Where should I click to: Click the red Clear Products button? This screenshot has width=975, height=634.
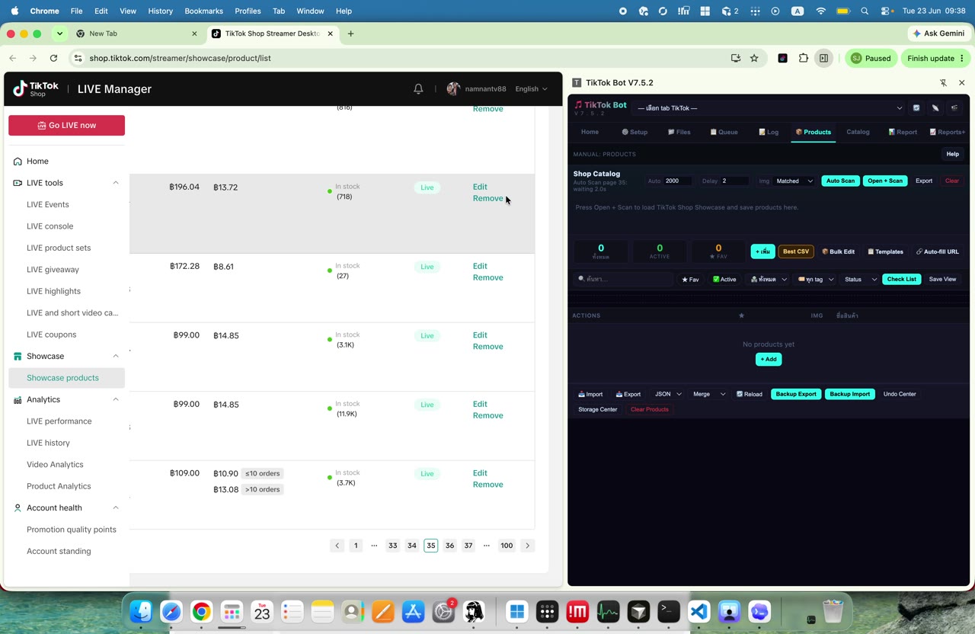click(x=650, y=409)
